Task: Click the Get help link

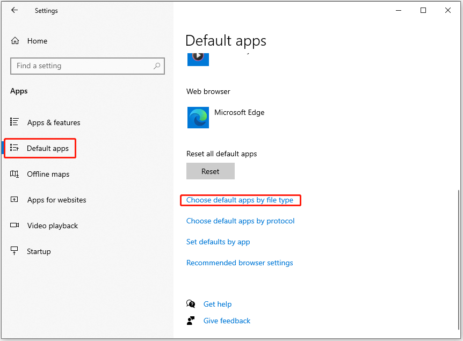Action: (218, 304)
